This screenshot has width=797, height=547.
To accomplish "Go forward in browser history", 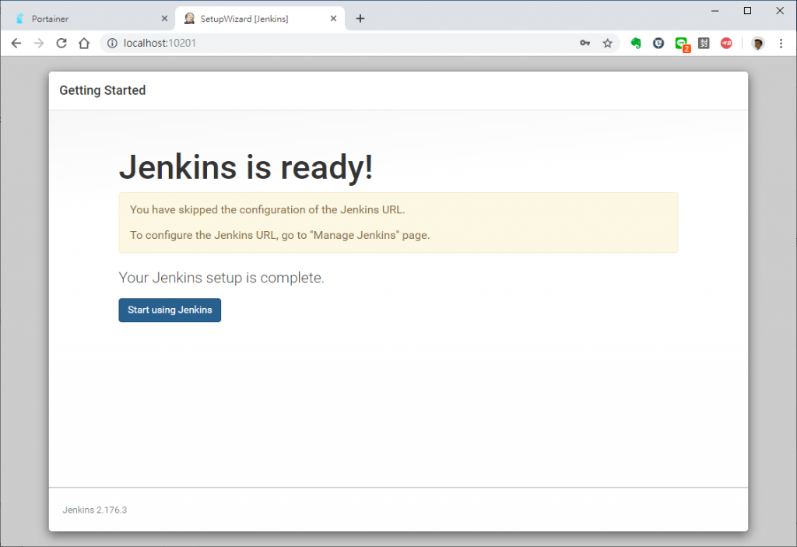I will (39, 44).
